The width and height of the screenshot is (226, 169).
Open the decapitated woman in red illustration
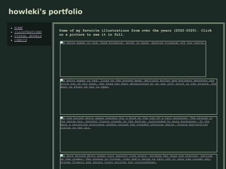coord(139,96)
